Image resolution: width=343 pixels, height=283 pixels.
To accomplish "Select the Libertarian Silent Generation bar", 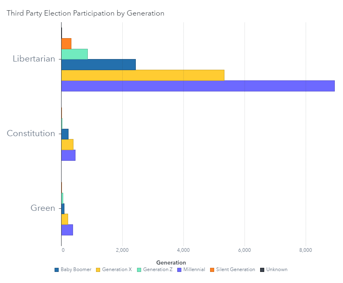I will tap(66, 43).
